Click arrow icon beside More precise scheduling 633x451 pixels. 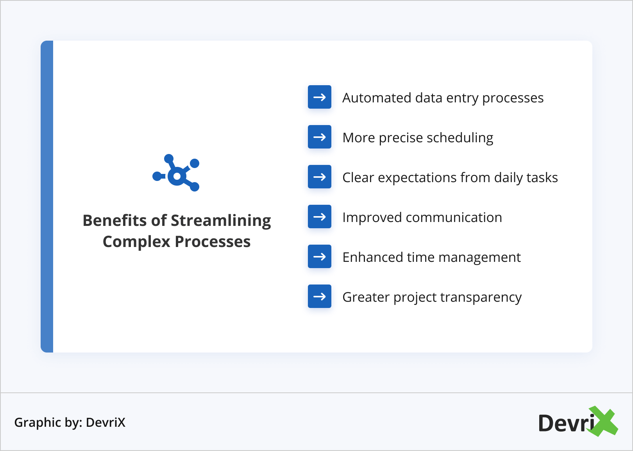point(319,137)
